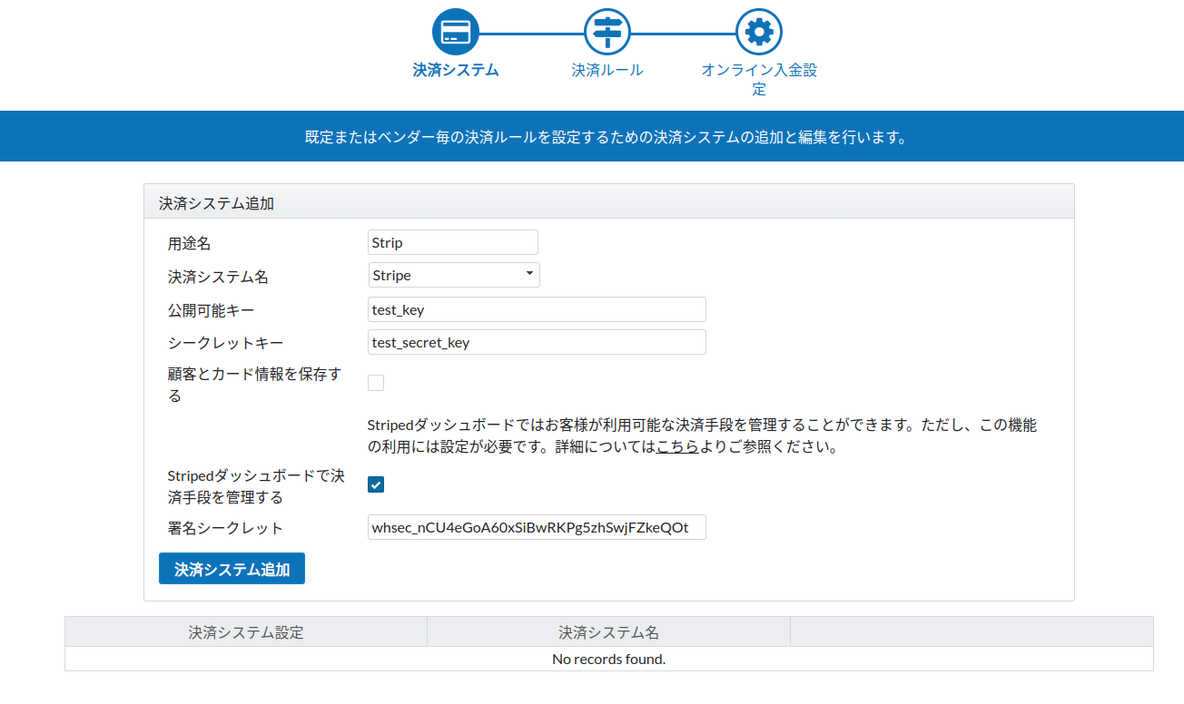
Task: Sort by 決済システム設定 column header
Action: pos(246,632)
